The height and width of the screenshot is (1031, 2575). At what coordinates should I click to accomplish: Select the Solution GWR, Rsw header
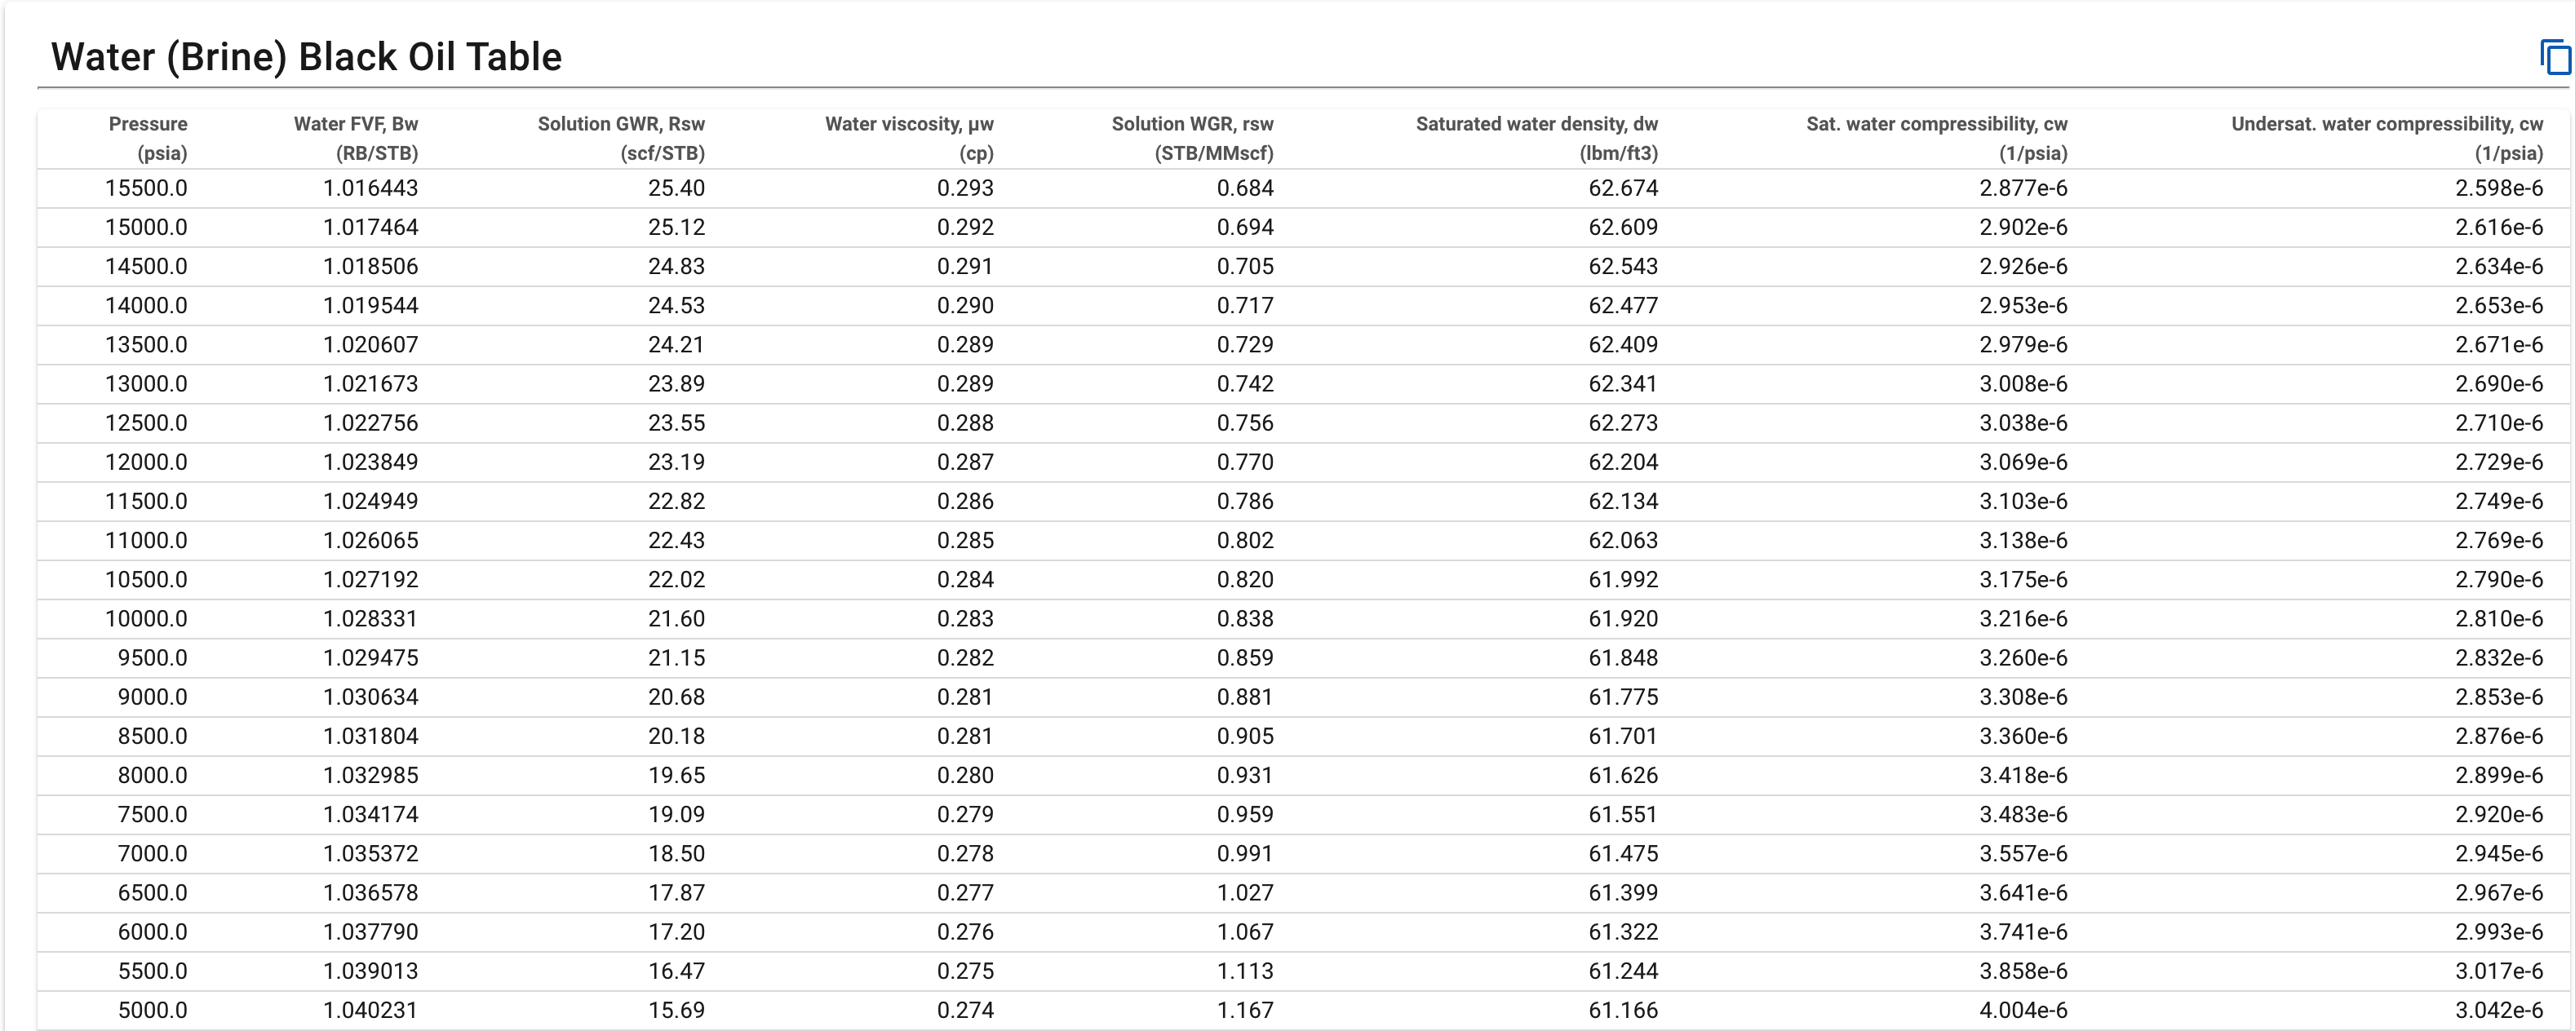621,138
